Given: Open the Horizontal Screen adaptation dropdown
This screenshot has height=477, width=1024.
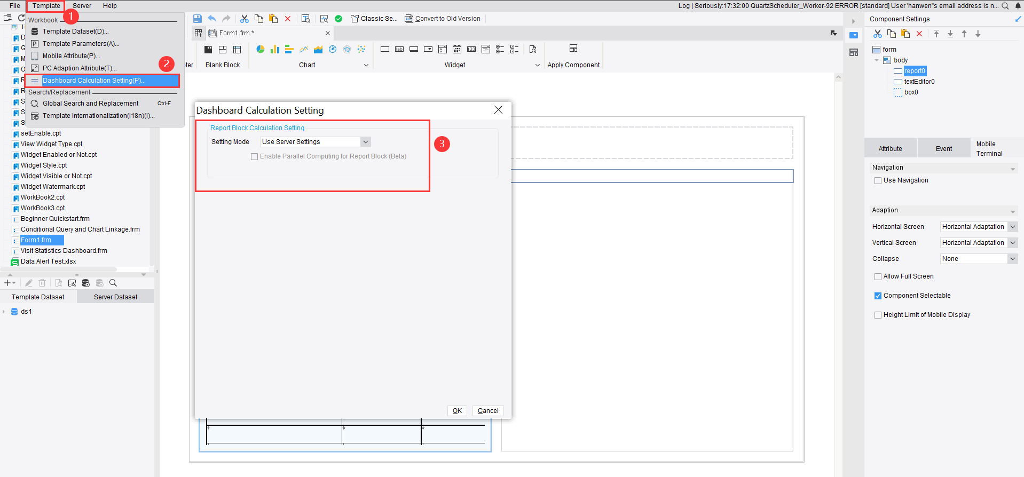Looking at the screenshot, I should [x=979, y=227].
